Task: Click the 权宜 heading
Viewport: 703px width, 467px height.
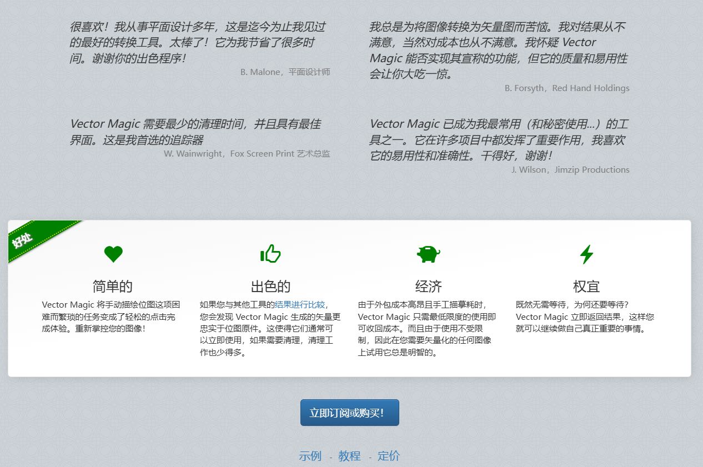Action: [x=586, y=287]
